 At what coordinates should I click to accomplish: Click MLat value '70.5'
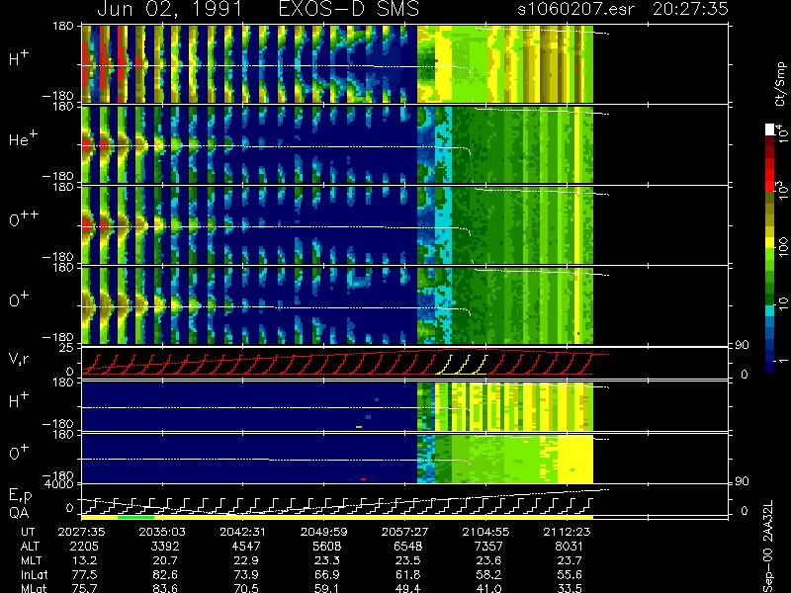pos(246,588)
